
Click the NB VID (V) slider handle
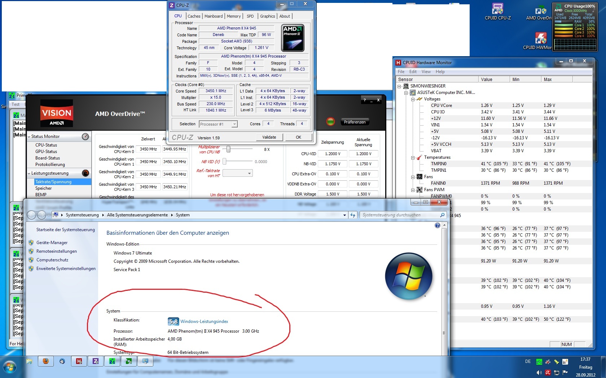tap(224, 161)
